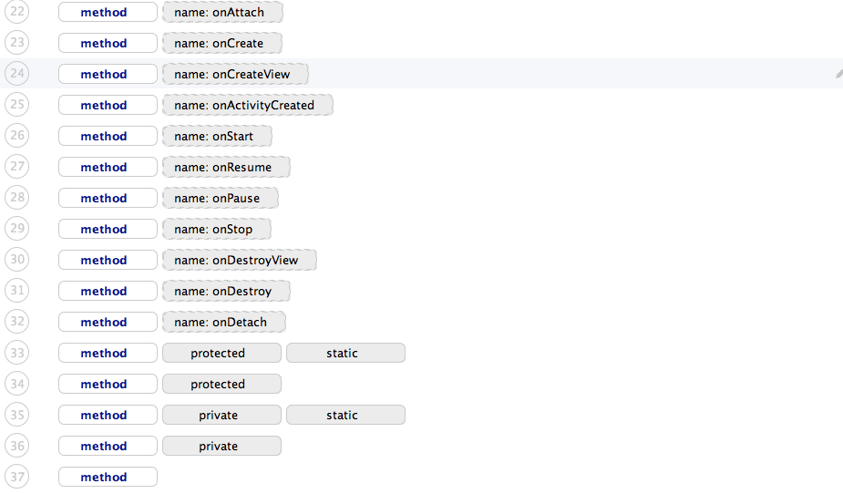843x494 pixels.
Task: Select the 'name: onDestroyView' condition
Action: click(x=240, y=260)
